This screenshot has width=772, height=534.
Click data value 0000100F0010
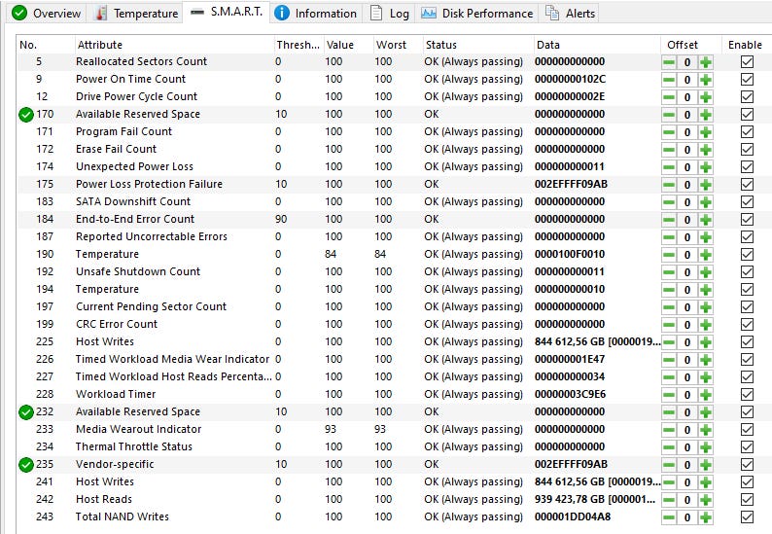pyautogui.click(x=570, y=254)
